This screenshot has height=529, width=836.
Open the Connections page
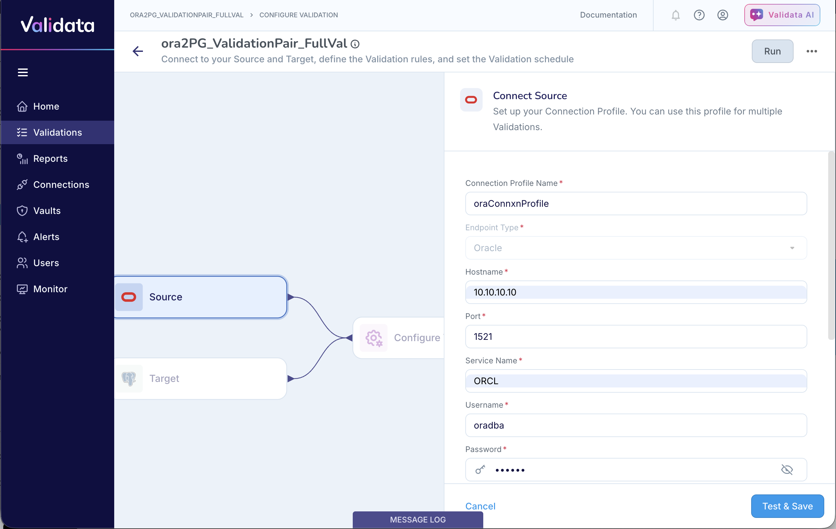coord(61,185)
